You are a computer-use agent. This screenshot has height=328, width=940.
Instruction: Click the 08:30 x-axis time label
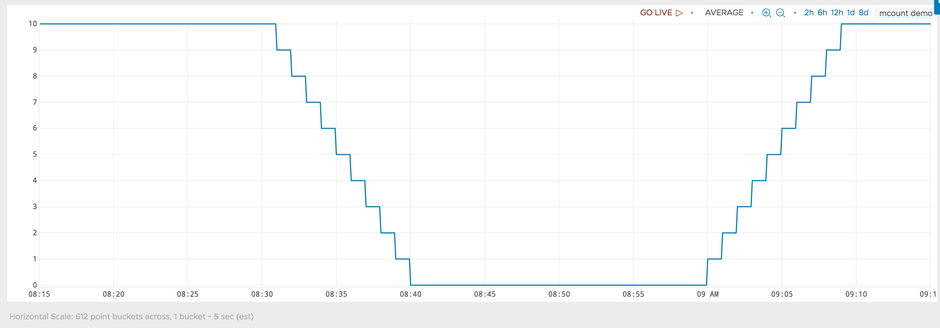[x=262, y=294]
